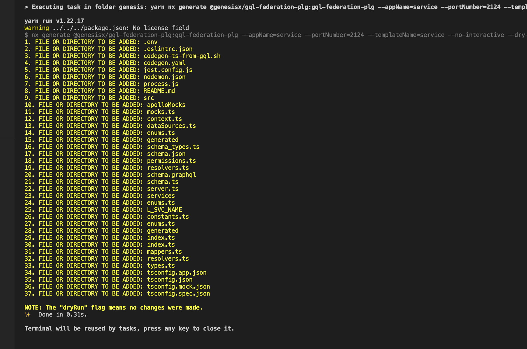This screenshot has width=527, height=349.
Task: Click 'generated' on line 28
Action: [163, 231]
